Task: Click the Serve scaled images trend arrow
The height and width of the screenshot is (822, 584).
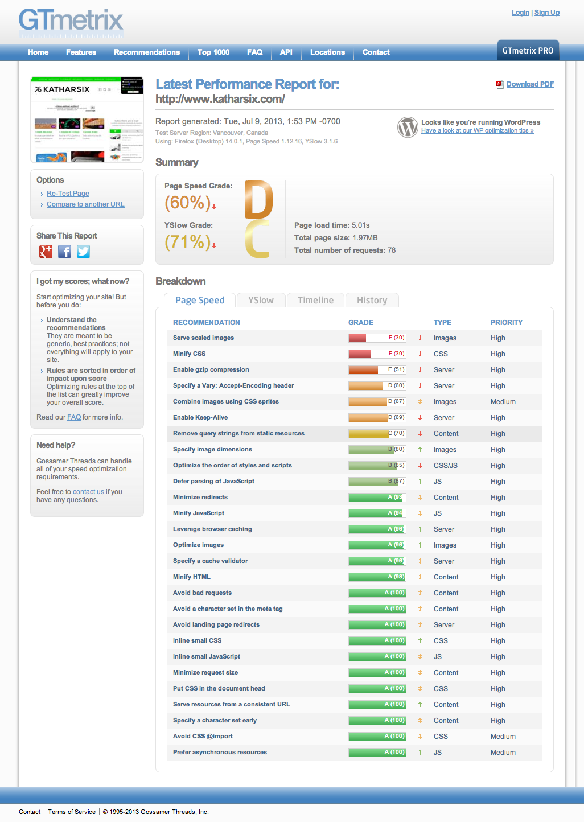Action: pyautogui.click(x=420, y=338)
